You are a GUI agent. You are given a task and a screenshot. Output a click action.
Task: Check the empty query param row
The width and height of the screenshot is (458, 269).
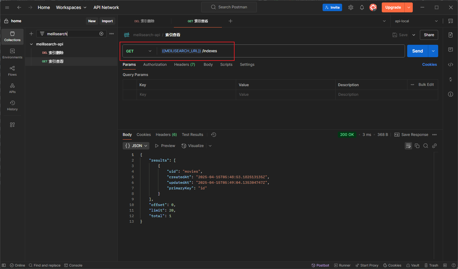click(x=130, y=94)
